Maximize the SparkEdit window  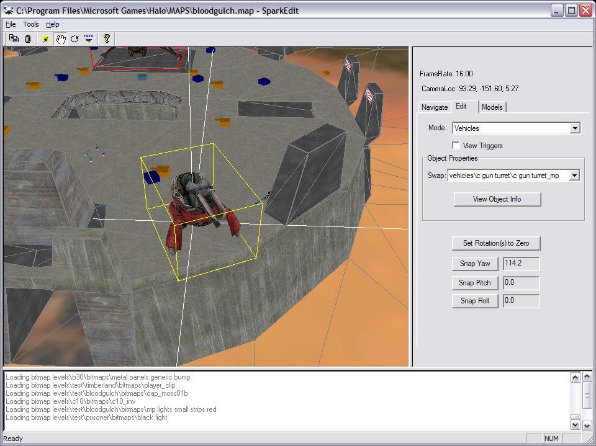pos(571,11)
